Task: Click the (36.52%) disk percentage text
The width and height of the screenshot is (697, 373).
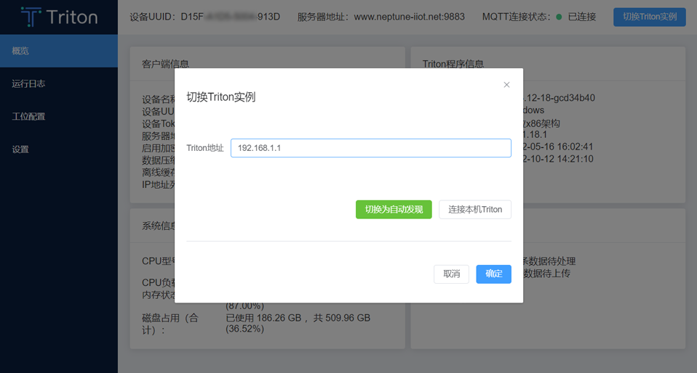Action: point(245,329)
